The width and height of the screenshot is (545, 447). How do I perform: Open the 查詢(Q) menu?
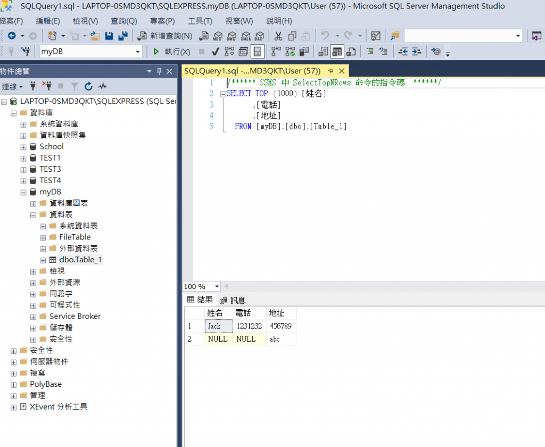click(123, 21)
